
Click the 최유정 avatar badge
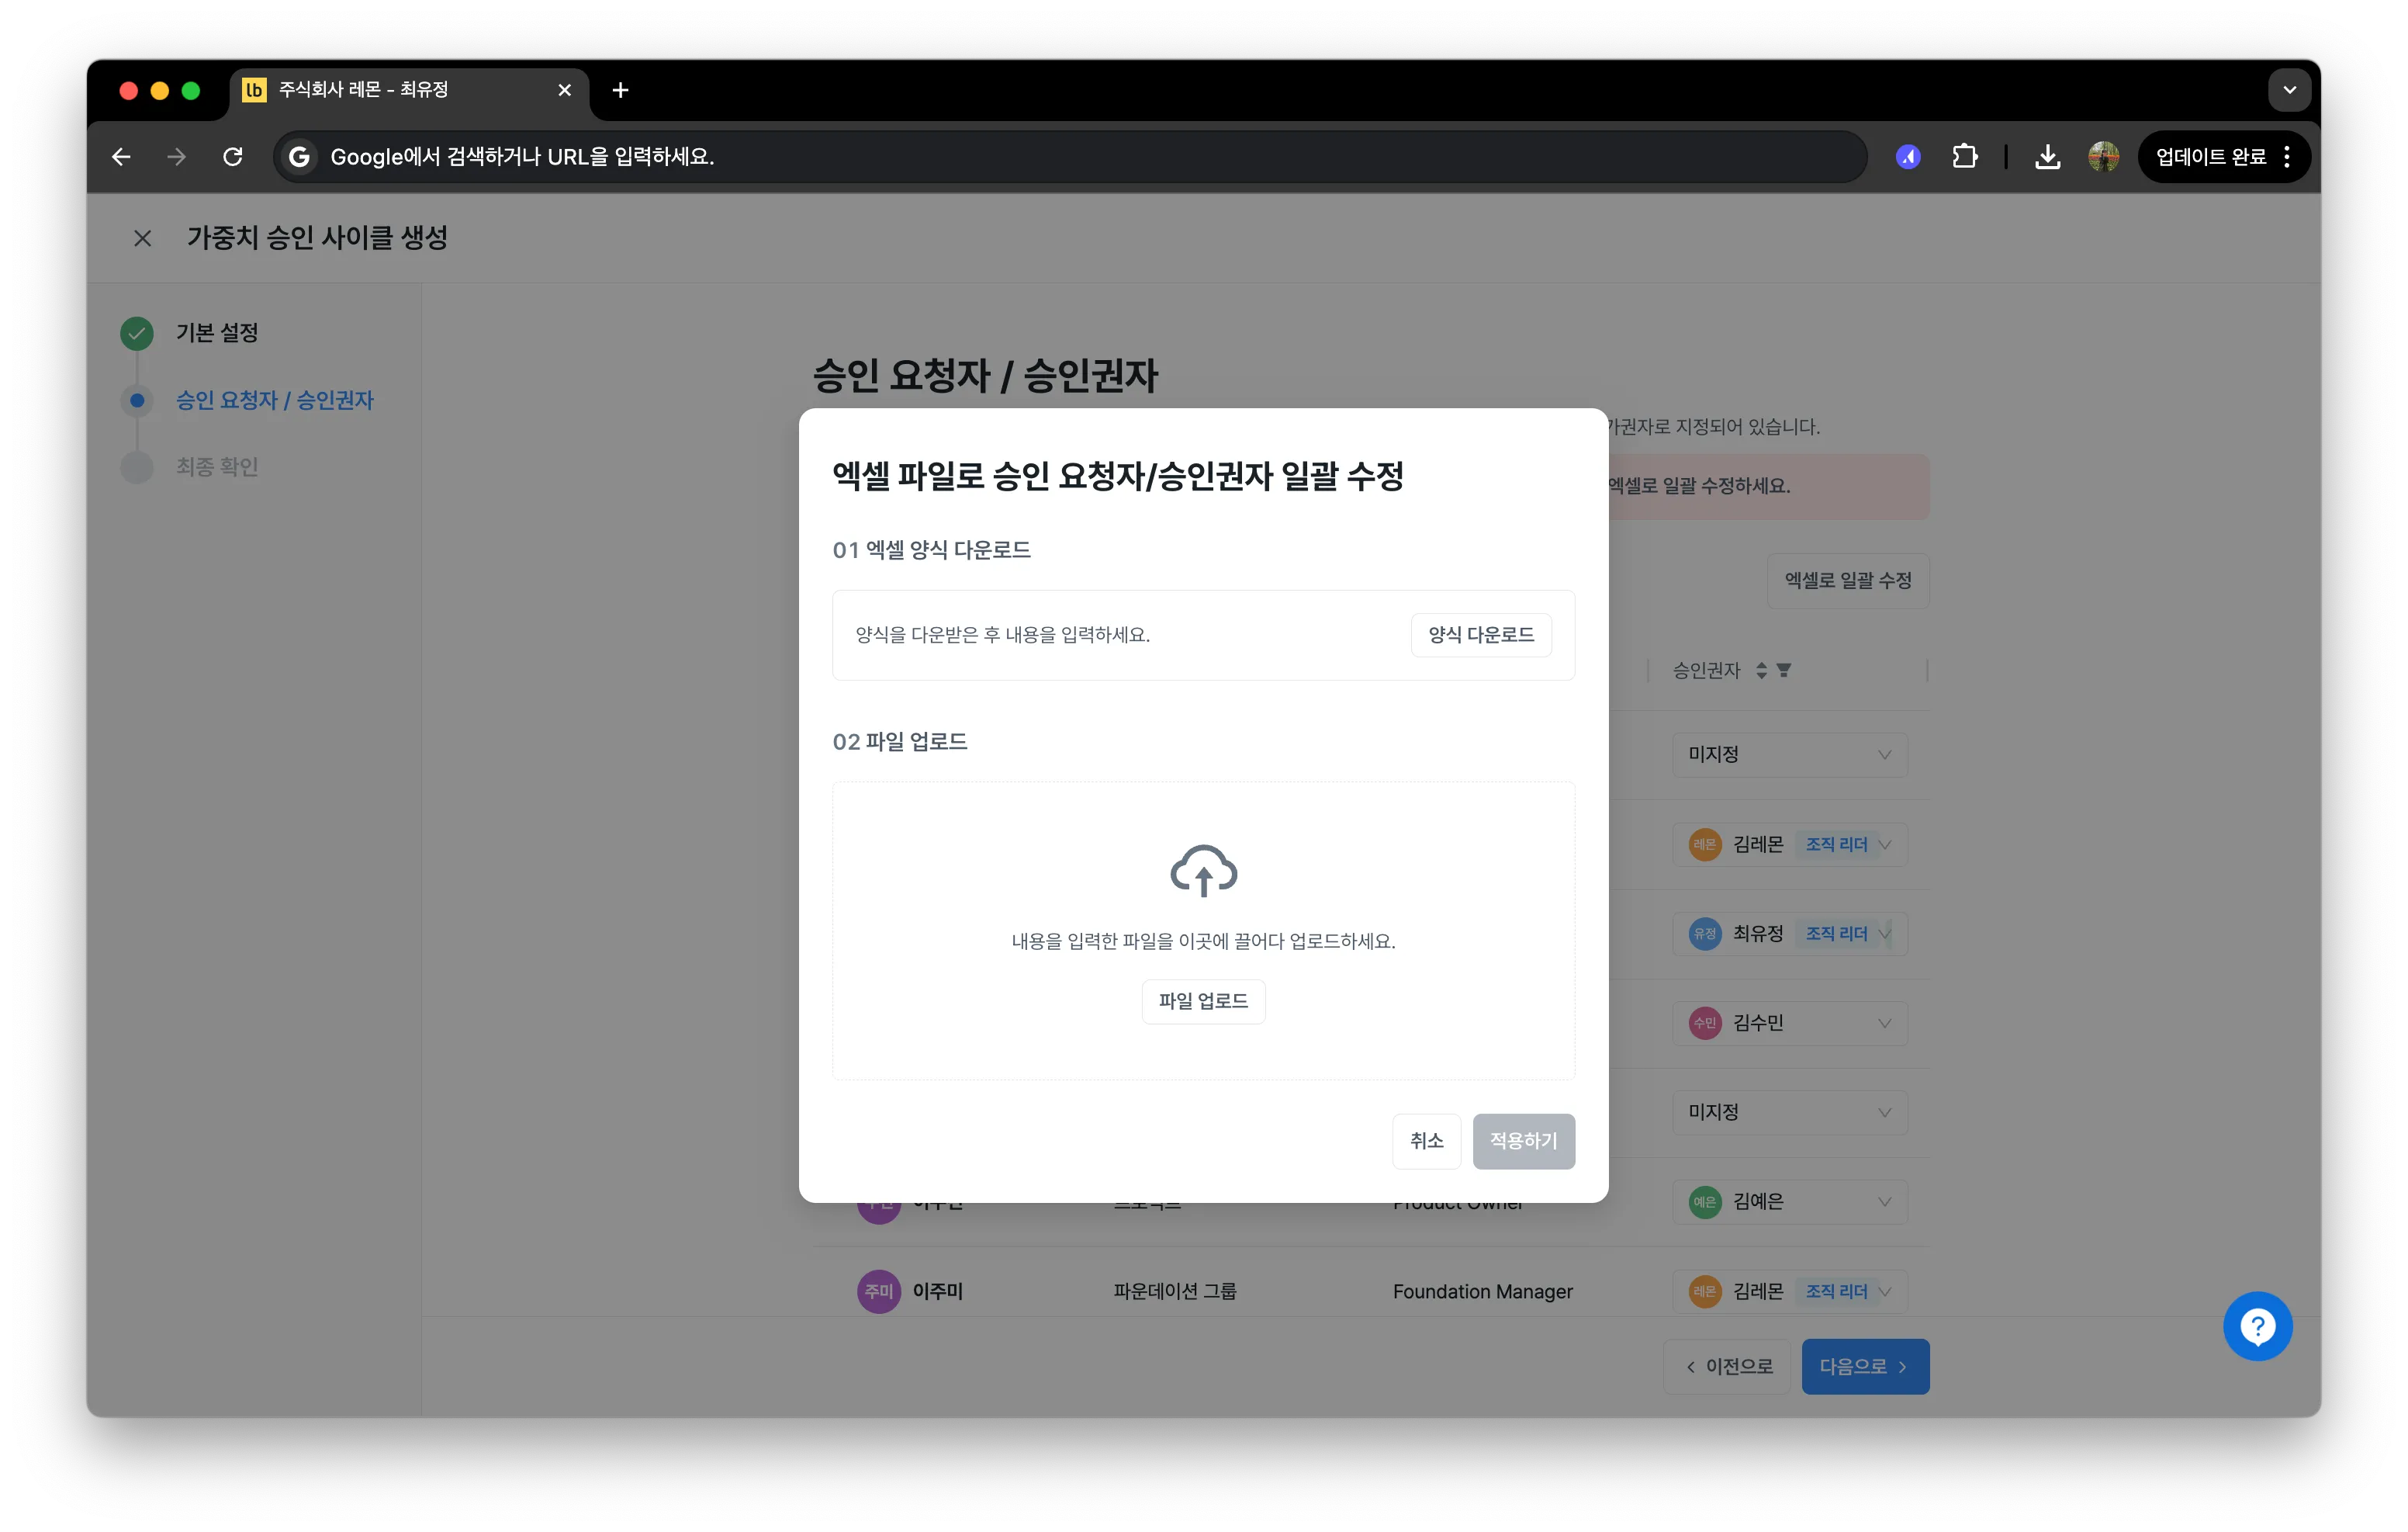(1705, 934)
